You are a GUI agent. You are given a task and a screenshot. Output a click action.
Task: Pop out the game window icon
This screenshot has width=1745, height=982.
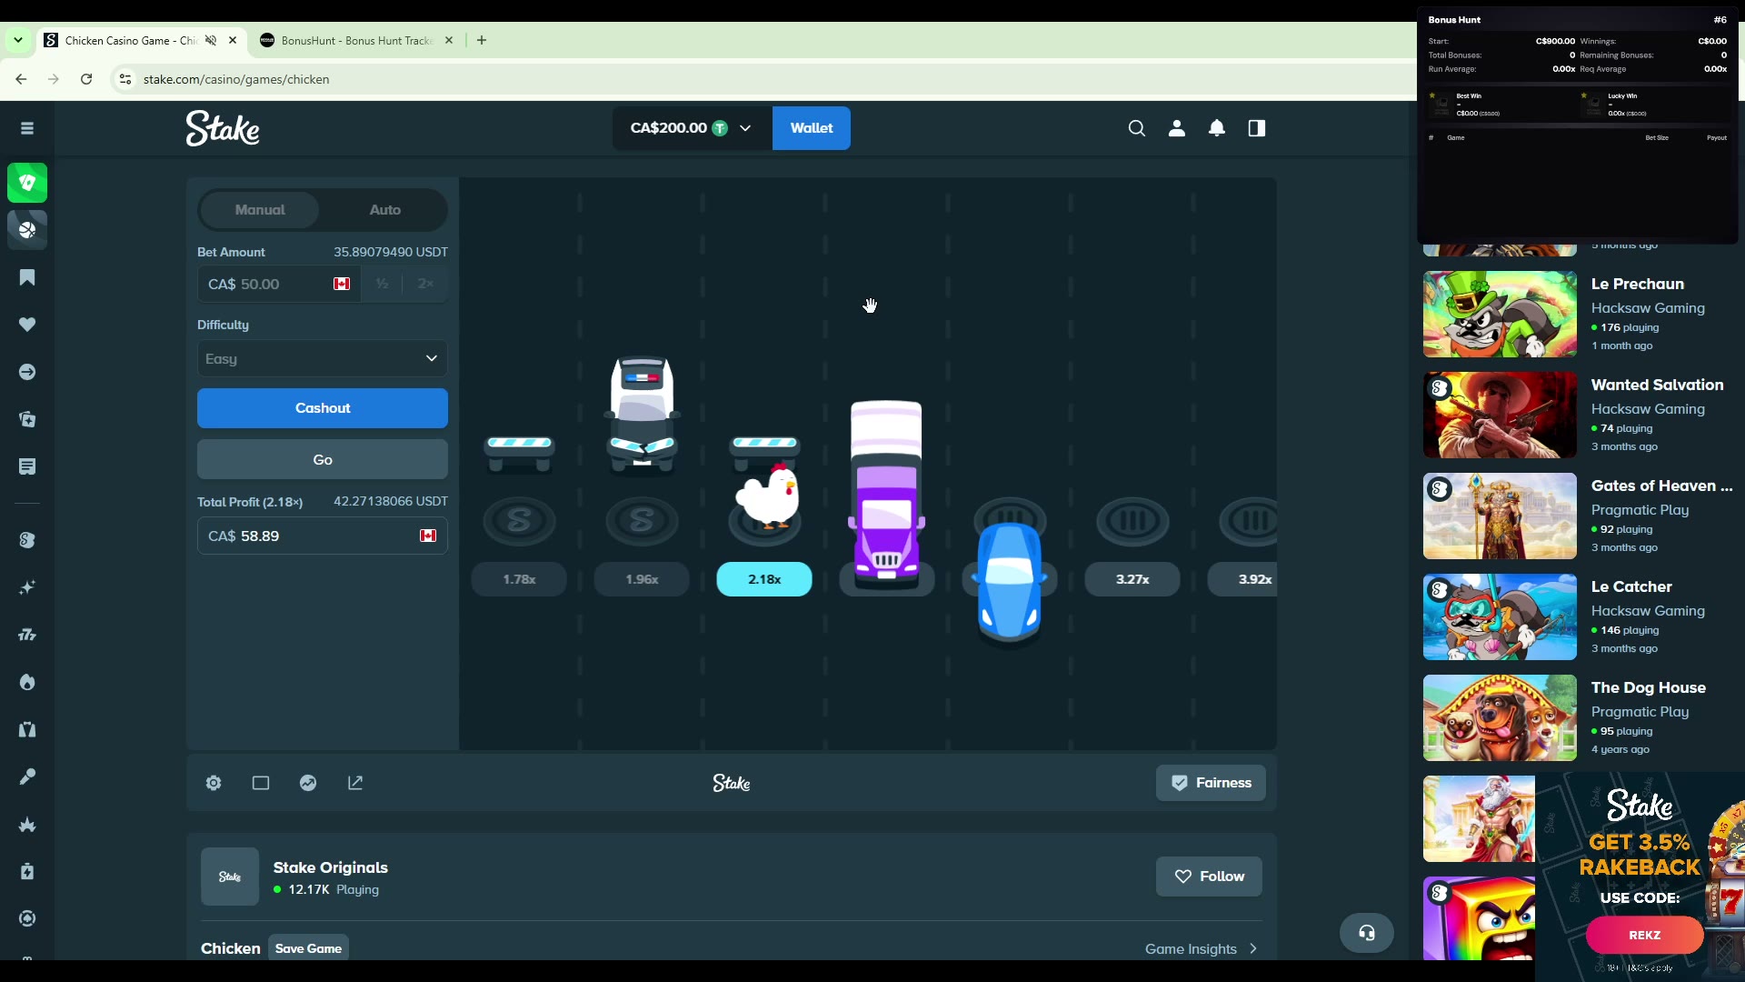coord(355,783)
